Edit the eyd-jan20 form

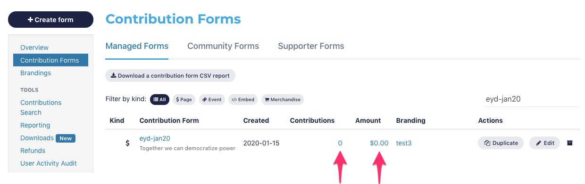click(x=545, y=143)
